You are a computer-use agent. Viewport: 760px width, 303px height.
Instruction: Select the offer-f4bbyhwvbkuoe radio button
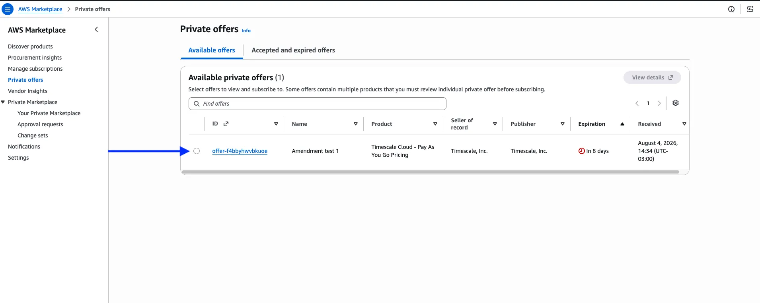click(x=197, y=151)
